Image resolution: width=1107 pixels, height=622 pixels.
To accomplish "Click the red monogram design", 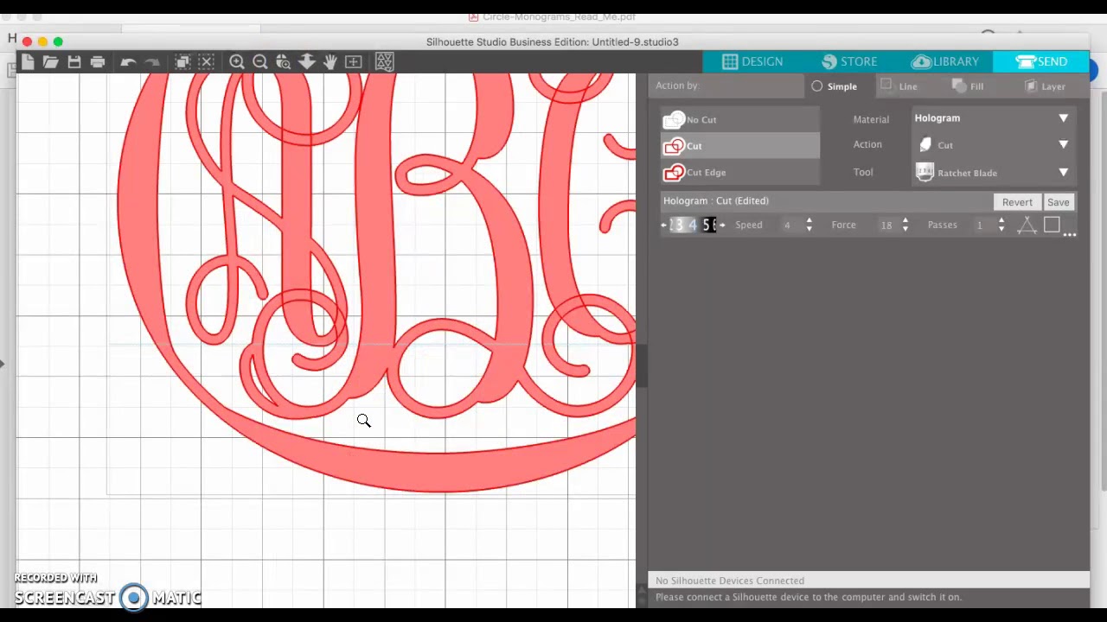I will (x=376, y=282).
